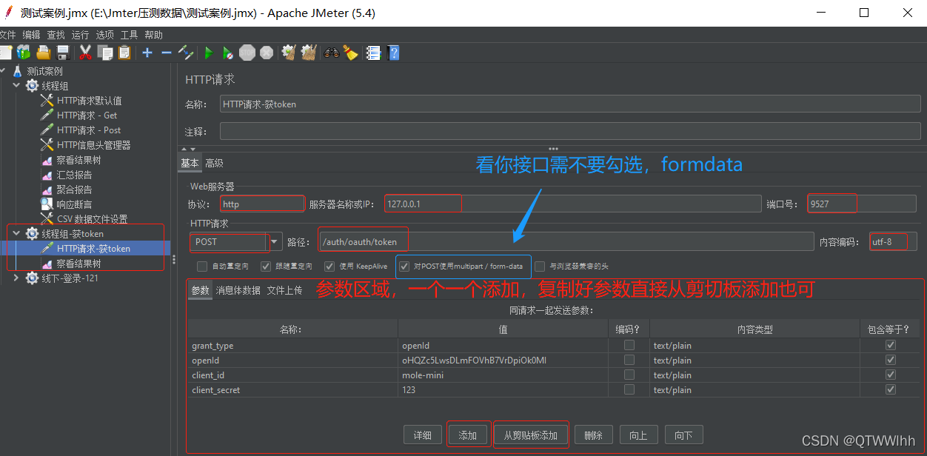Screen dimensions: 927x456
Task: Select 响应断言 in the tree
Action: pyautogui.click(x=74, y=204)
